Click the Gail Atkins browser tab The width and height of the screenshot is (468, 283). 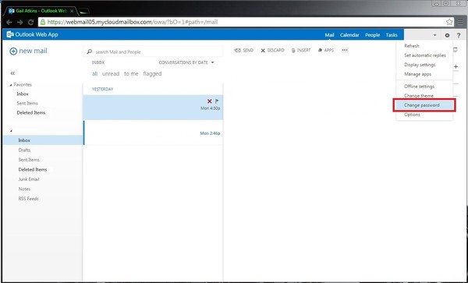[x=41, y=11]
